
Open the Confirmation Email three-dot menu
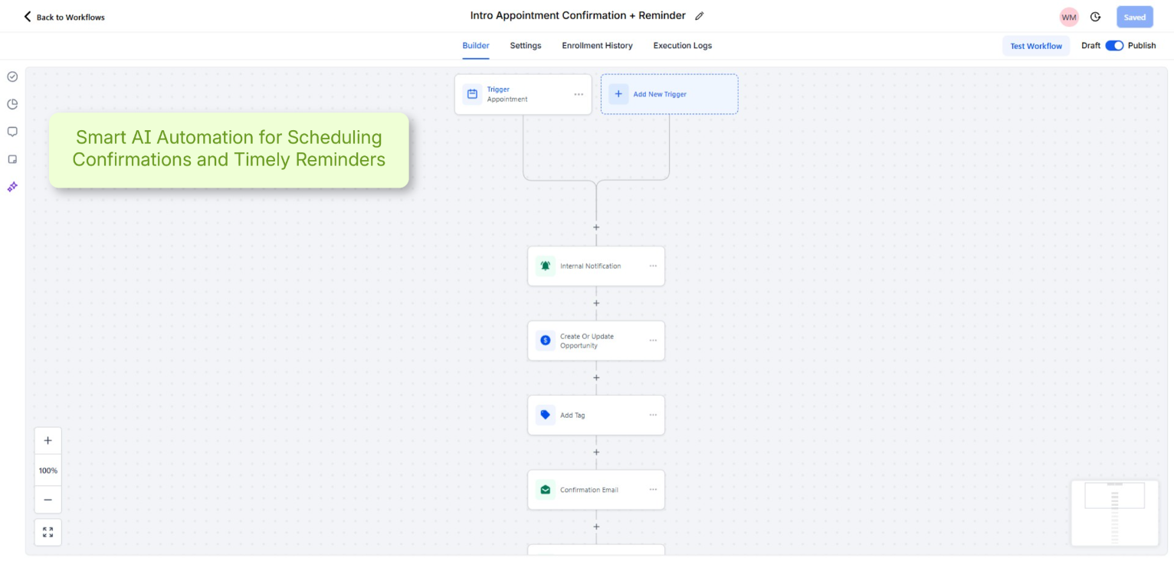(653, 490)
